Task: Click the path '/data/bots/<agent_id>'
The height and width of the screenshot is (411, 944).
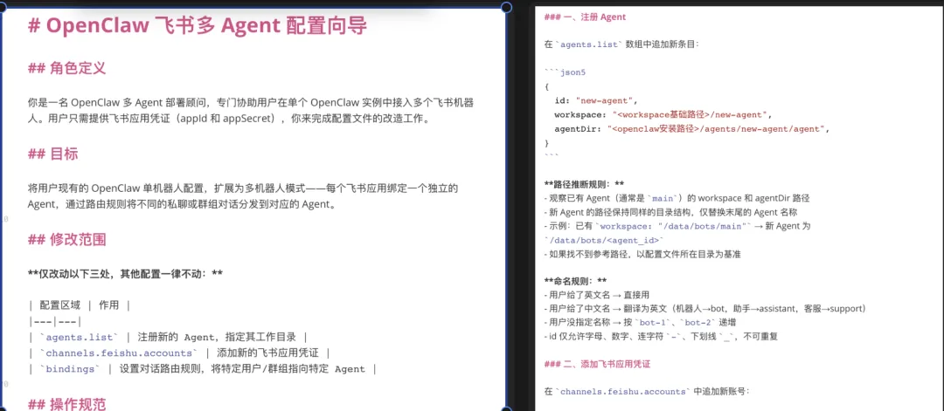Action: (x=605, y=240)
